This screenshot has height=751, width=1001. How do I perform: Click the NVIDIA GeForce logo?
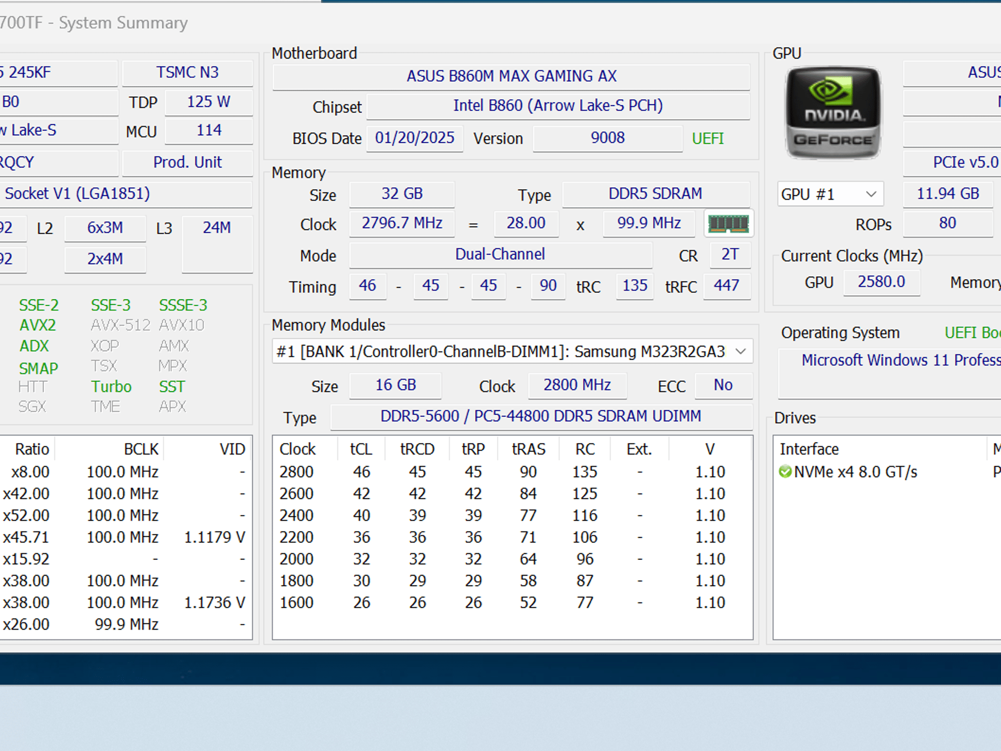click(833, 113)
